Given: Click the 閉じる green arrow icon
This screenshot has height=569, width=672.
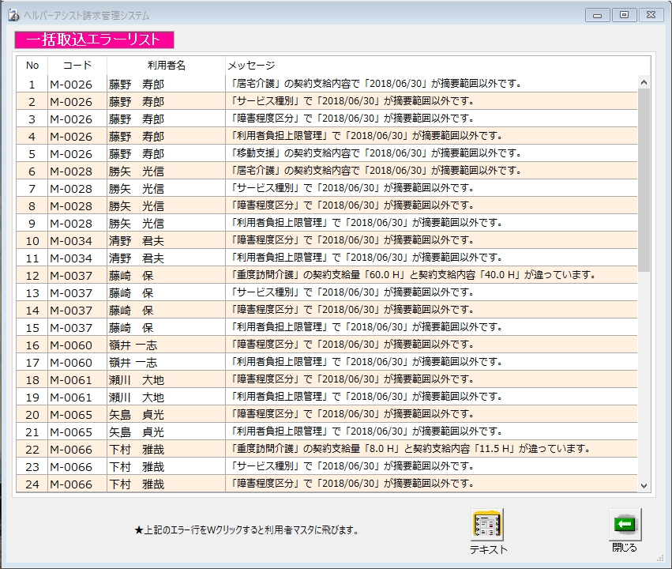Looking at the screenshot, I should coord(624,523).
